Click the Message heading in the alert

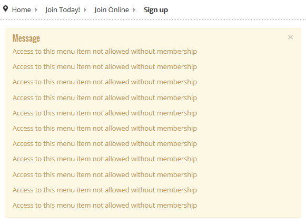[x=26, y=38]
